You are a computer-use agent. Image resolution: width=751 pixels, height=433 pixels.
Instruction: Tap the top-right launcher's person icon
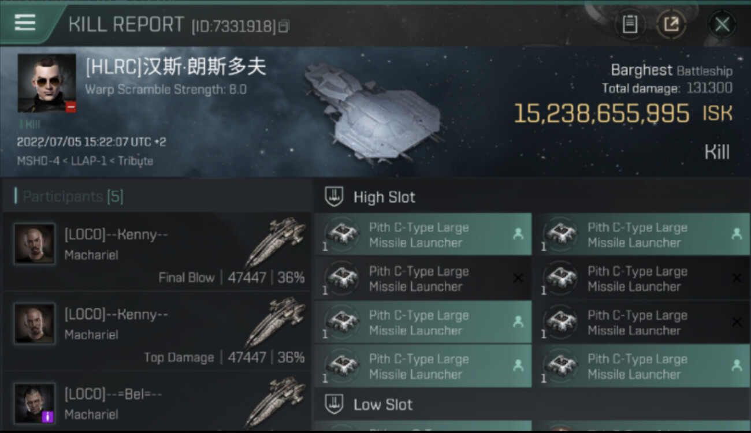click(x=737, y=234)
